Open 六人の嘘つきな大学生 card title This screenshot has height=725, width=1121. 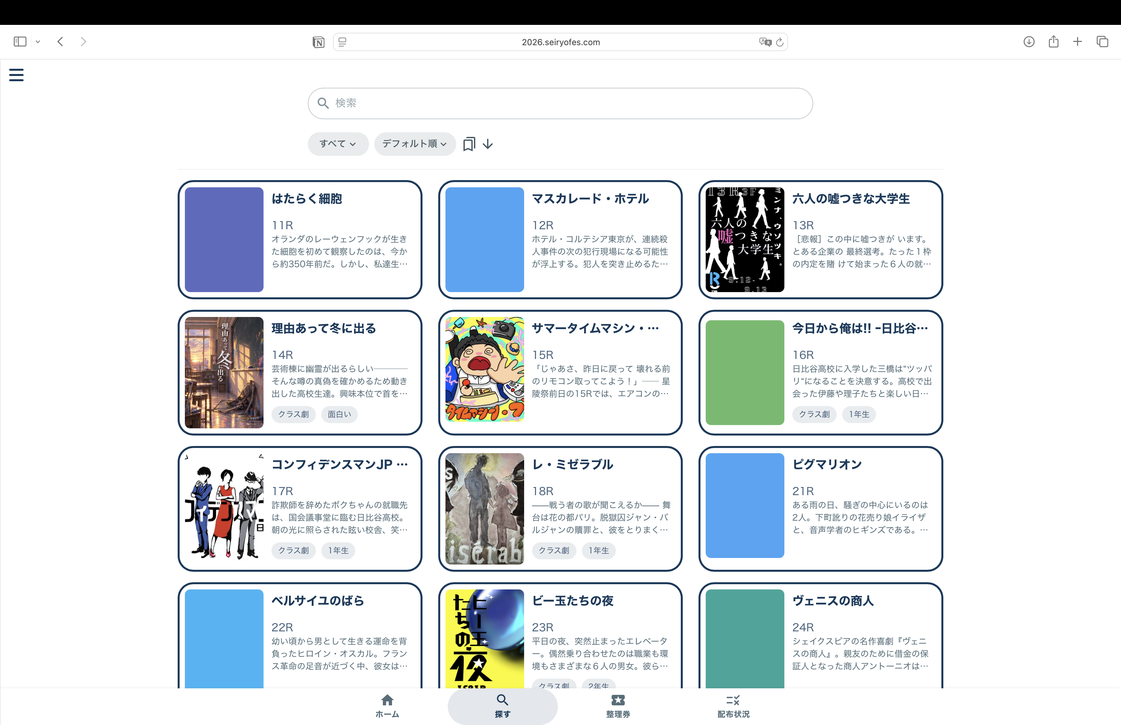[x=851, y=198]
